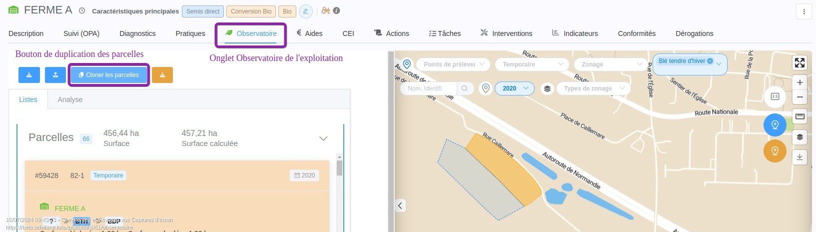This screenshot has width=816, height=232.
Task: Select the map ruler measurement tool
Action: (x=800, y=116)
